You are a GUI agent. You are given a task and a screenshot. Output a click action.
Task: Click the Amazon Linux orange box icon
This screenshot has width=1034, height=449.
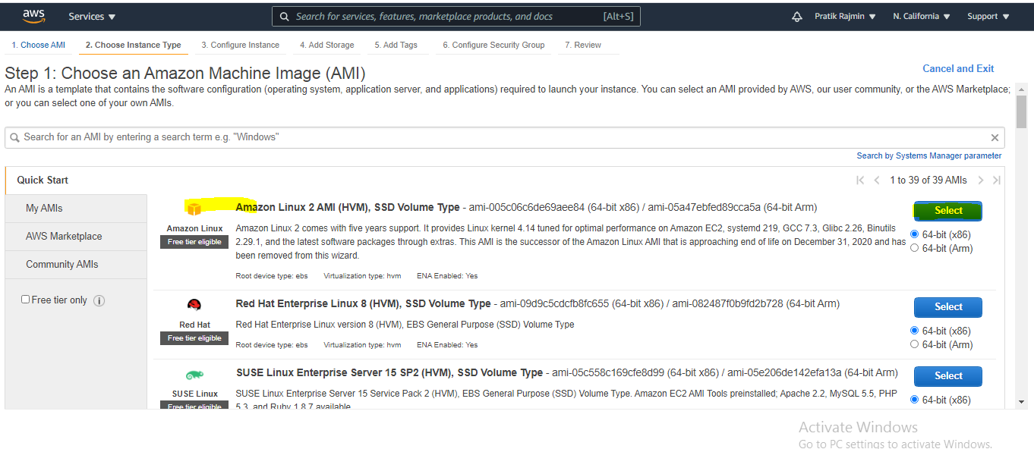[x=194, y=209]
